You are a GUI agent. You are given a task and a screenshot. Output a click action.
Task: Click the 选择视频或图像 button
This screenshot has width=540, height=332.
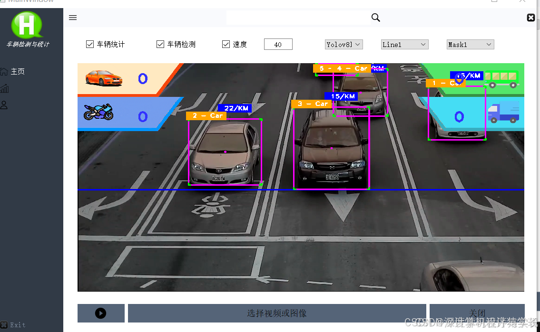(x=276, y=313)
